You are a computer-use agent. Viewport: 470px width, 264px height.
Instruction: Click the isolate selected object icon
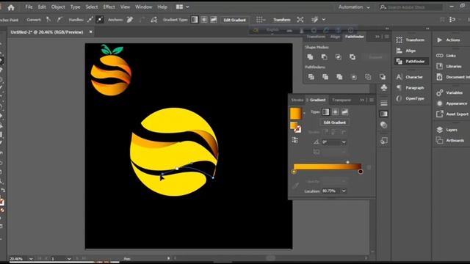tap(300, 20)
